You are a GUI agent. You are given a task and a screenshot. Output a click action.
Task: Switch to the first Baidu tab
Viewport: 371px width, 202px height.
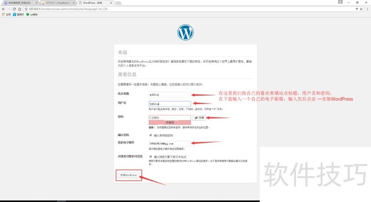(19, 3)
